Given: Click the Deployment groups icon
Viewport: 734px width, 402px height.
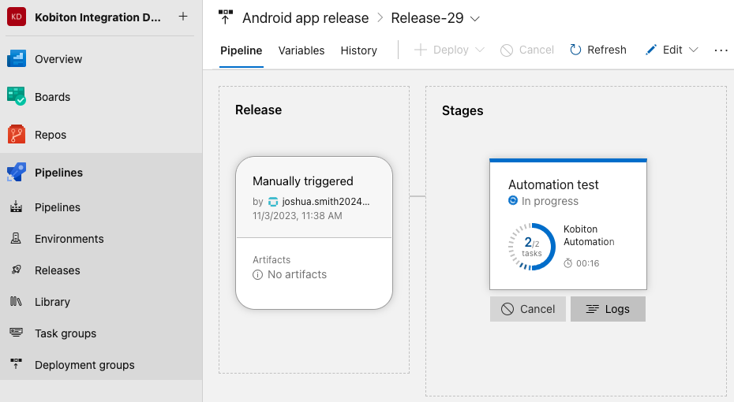Looking at the screenshot, I should (16, 363).
